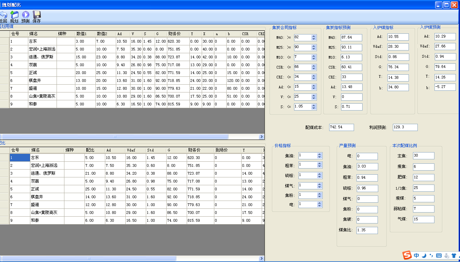Open the soft keyboard from the IME bar
Viewport: 460px width, 262px height.
tap(439, 256)
